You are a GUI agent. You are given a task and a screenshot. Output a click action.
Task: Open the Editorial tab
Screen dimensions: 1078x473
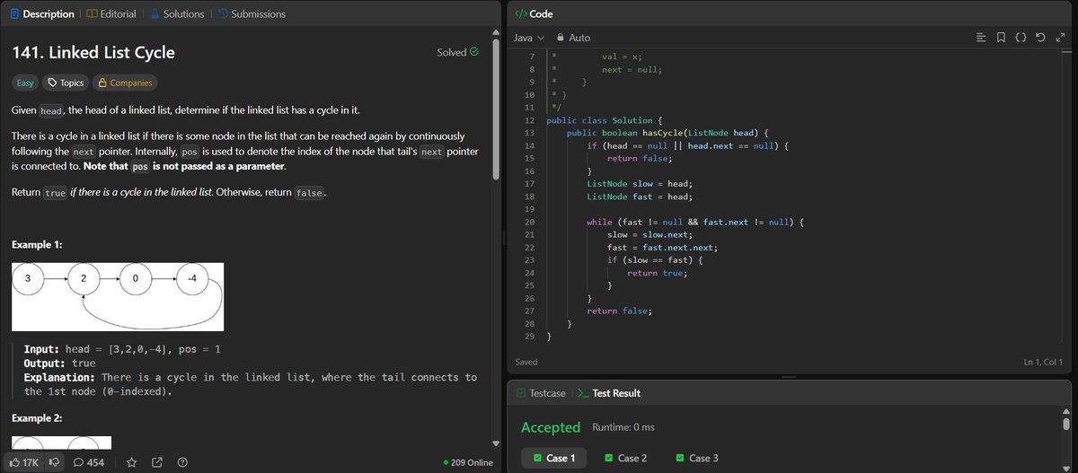(x=112, y=13)
